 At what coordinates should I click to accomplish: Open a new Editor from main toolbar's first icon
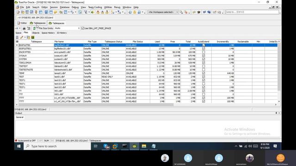pyautogui.click(x=18, y=12)
